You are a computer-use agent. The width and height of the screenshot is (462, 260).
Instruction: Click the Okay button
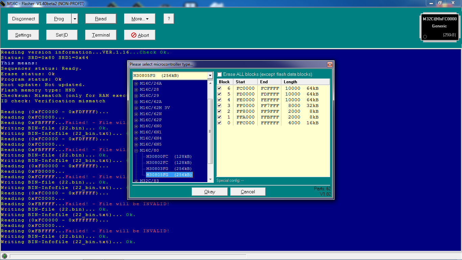209,192
